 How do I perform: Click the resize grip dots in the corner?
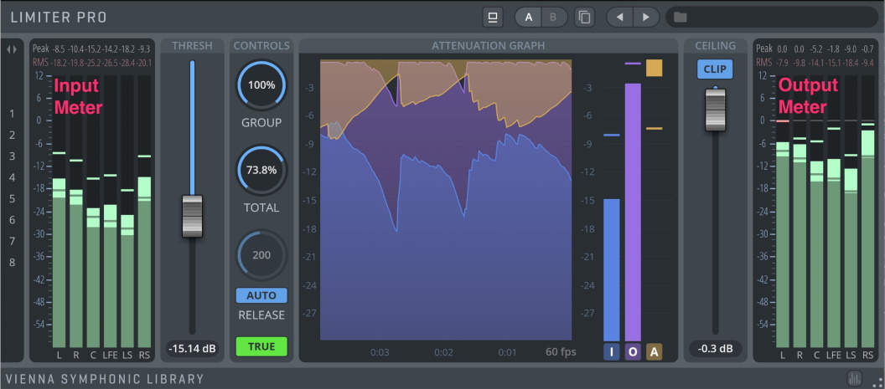[x=876, y=381]
